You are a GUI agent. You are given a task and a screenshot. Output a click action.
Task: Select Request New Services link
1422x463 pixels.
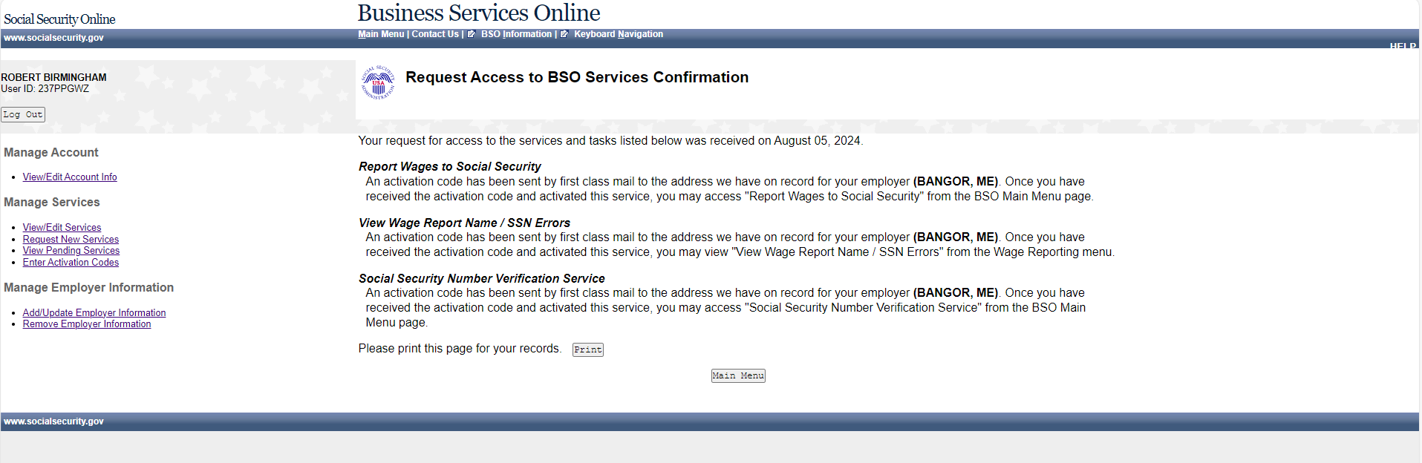(71, 240)
